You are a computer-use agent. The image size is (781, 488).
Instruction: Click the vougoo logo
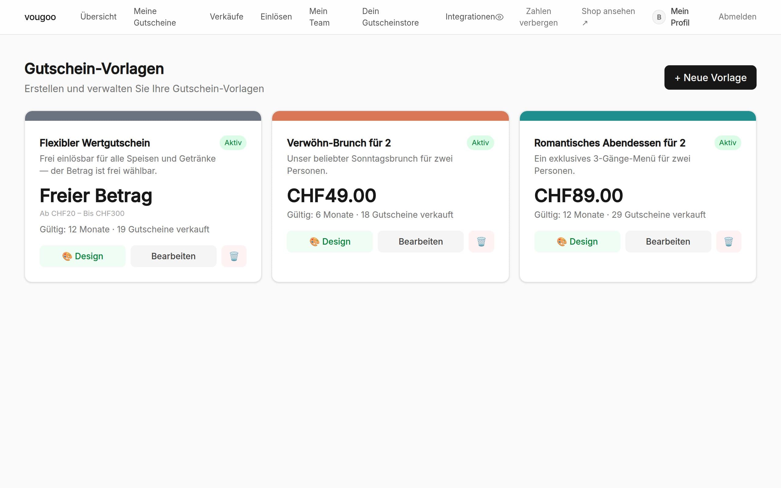[x=40, y=17]
